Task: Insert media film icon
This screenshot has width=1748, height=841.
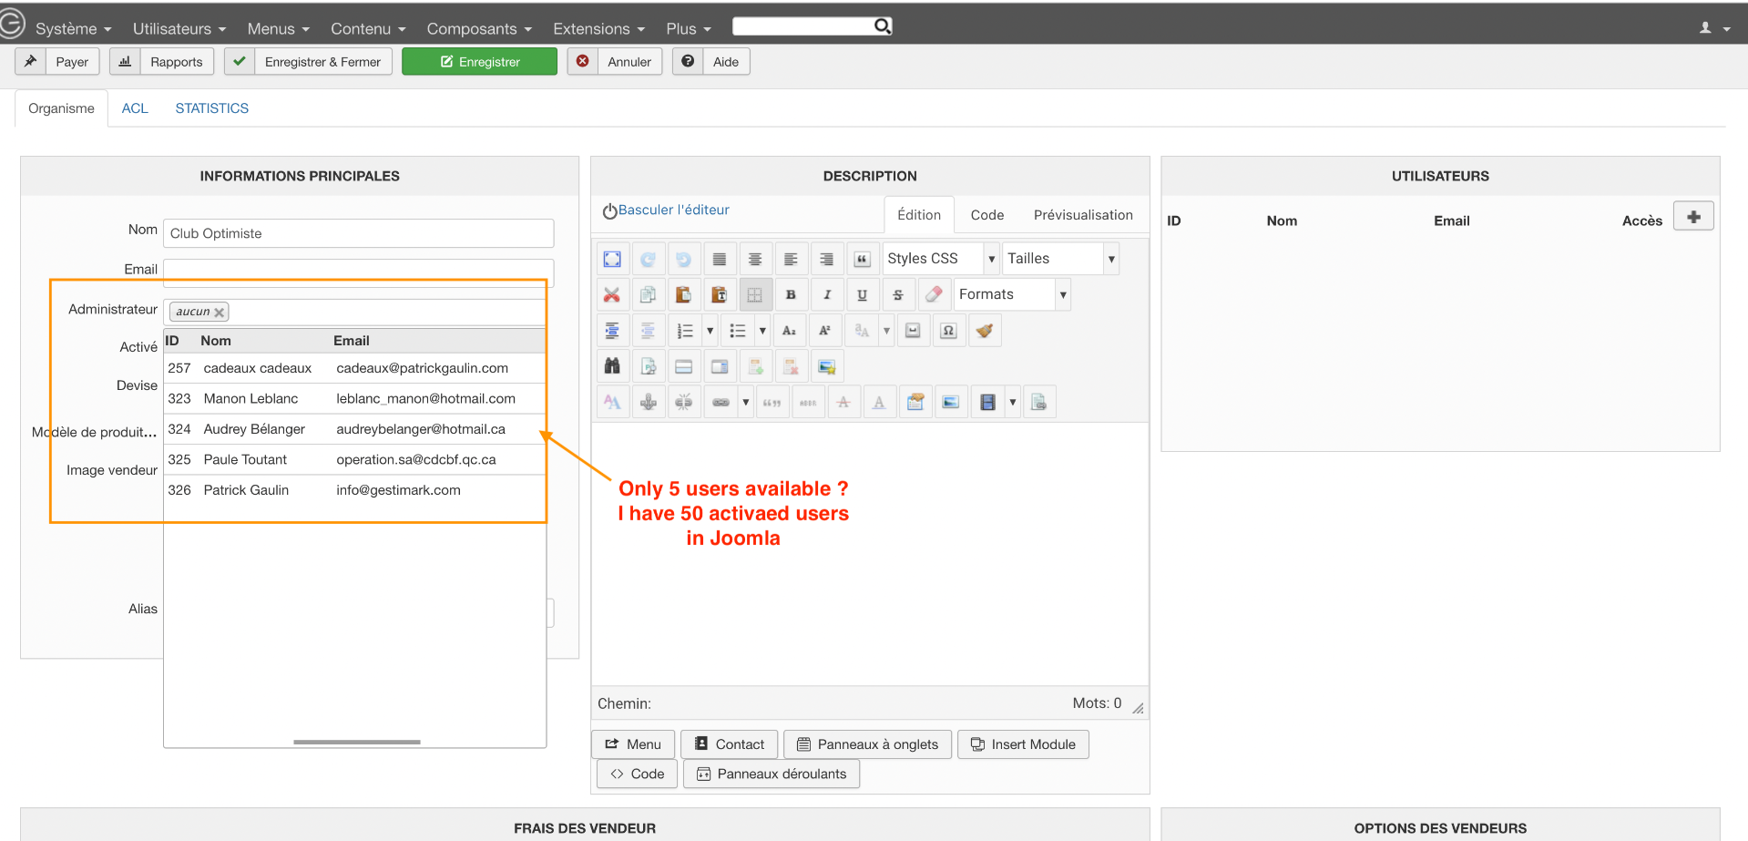Action: (987, 402)
